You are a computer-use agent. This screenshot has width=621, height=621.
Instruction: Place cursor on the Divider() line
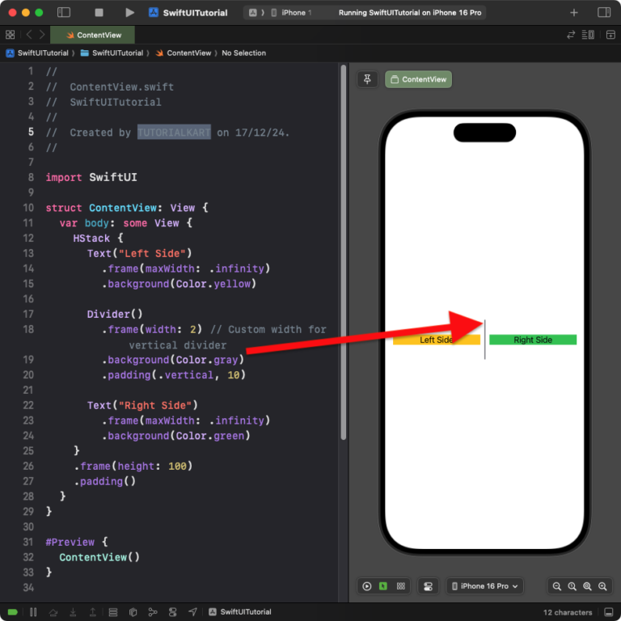115,314
